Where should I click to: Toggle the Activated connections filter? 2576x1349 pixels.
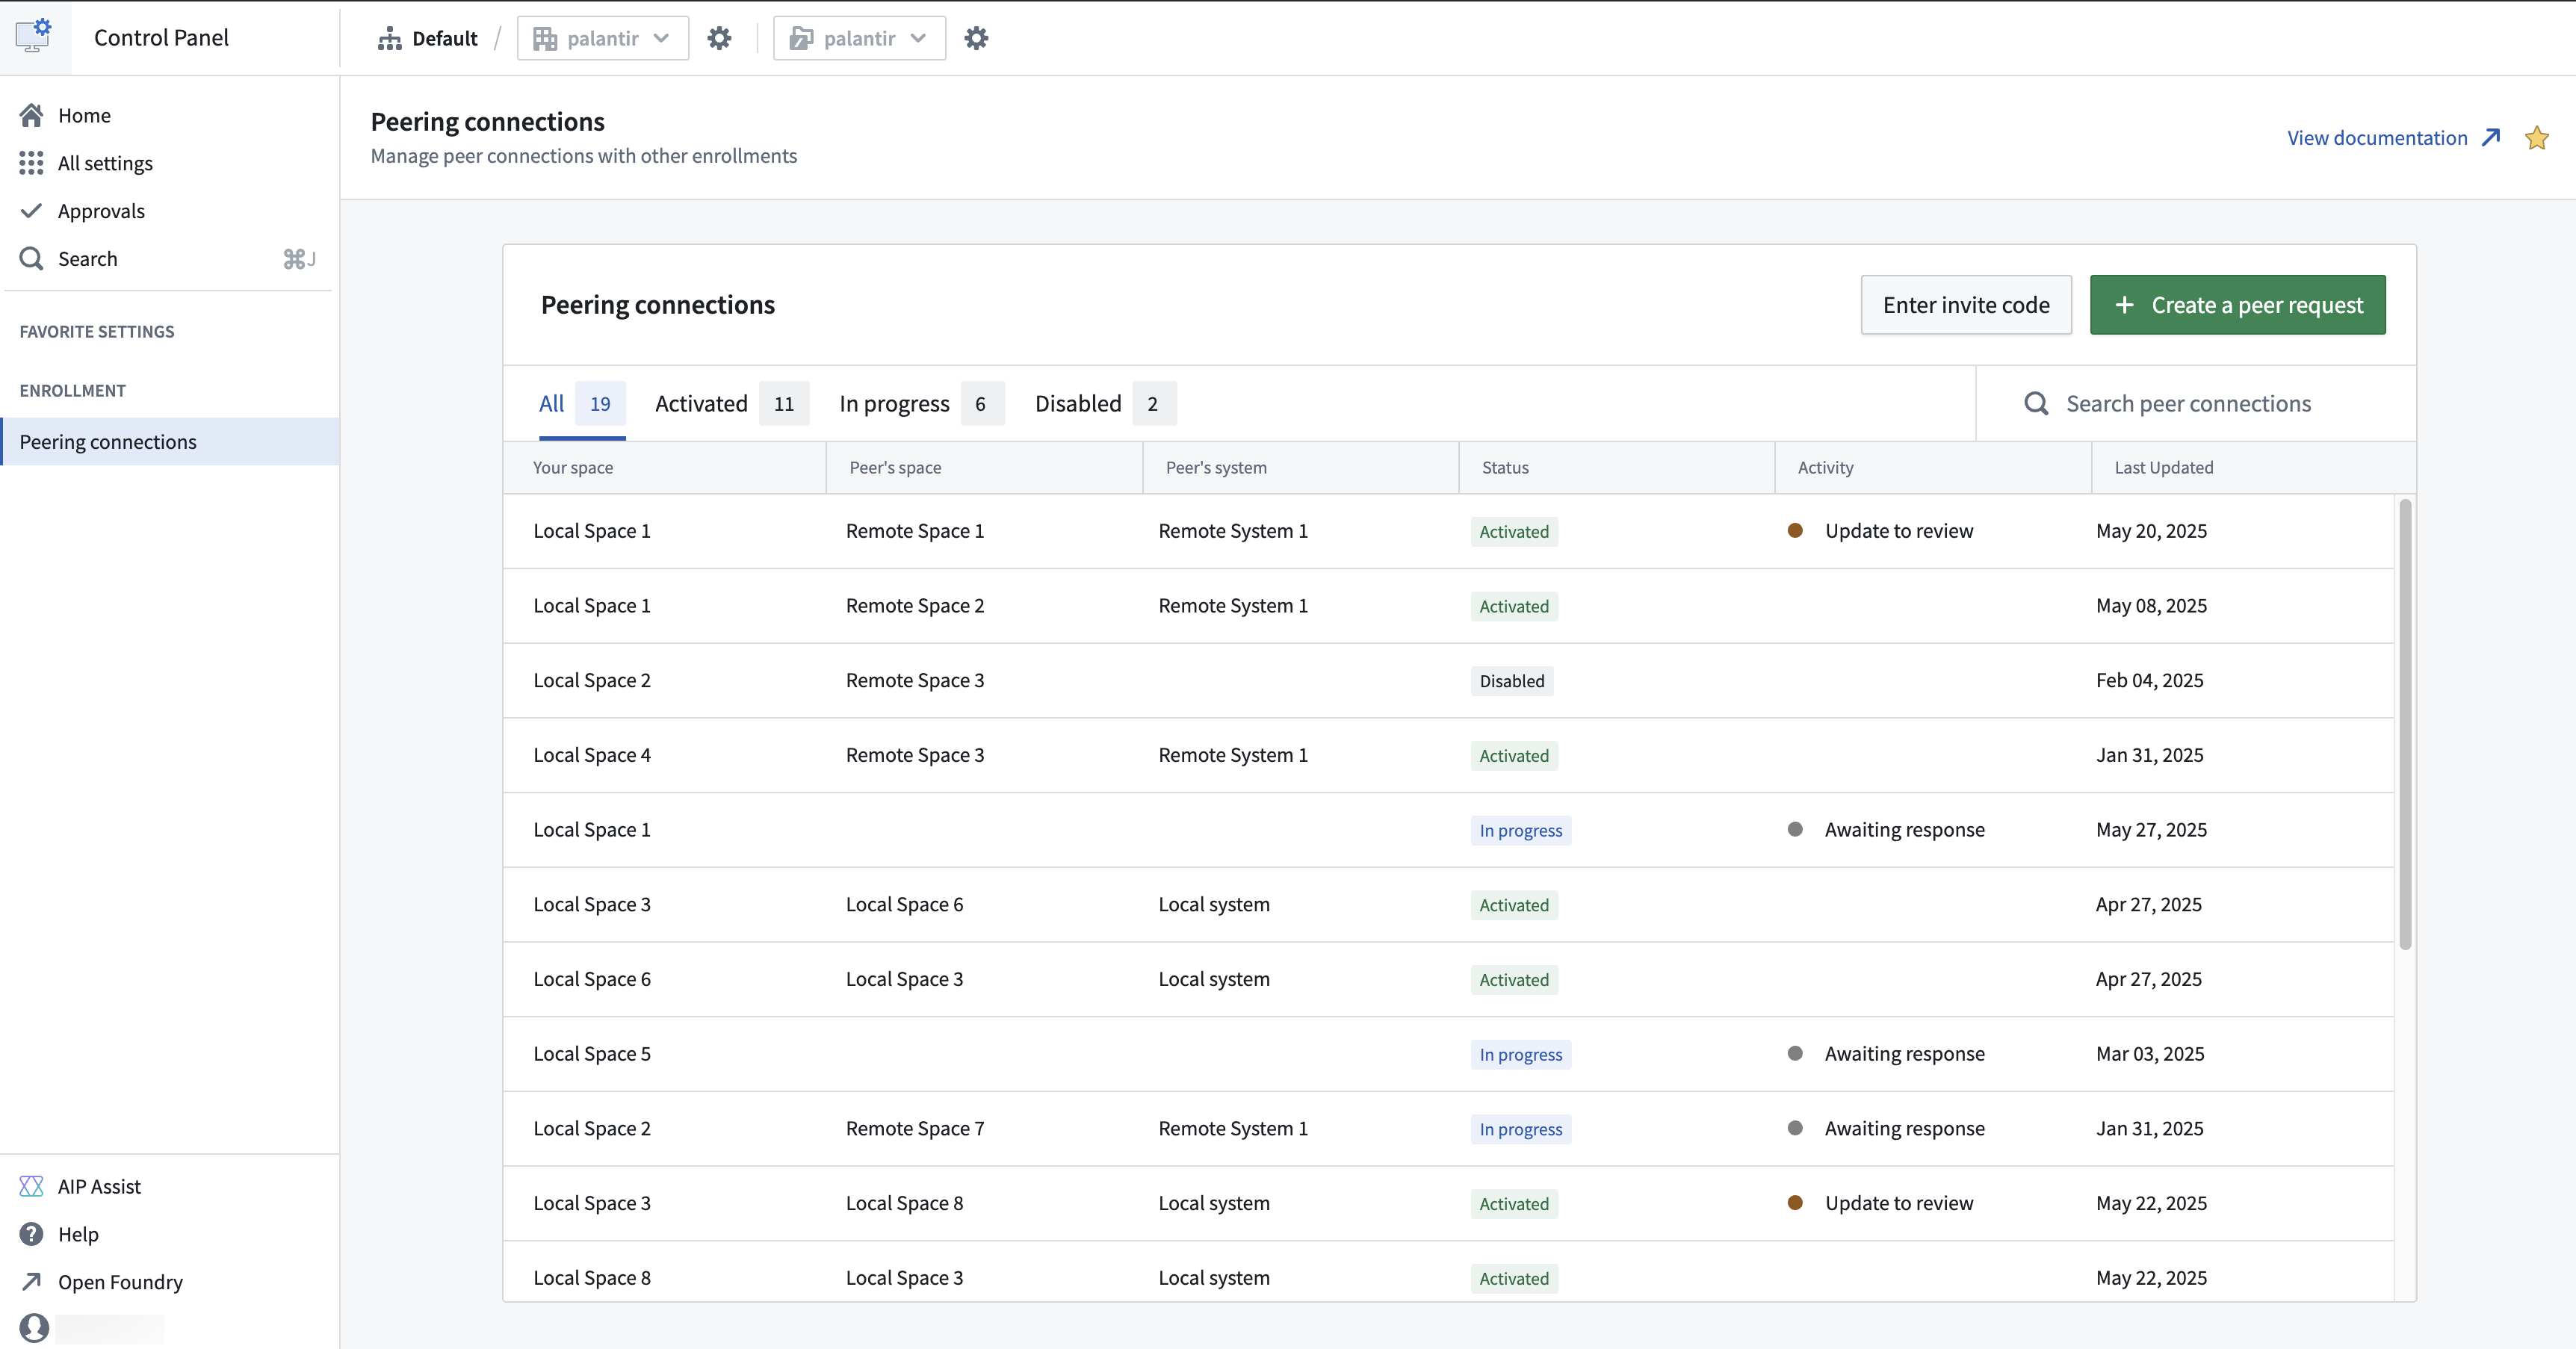(x=701, y=403)
